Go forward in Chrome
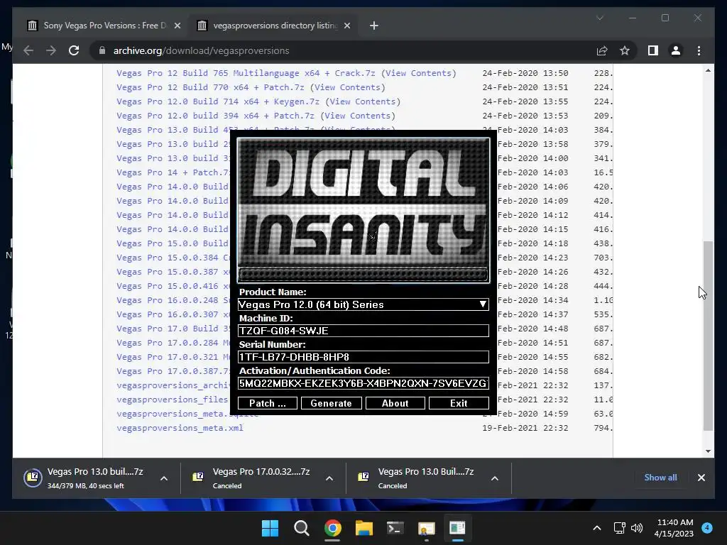 (51, 50)
